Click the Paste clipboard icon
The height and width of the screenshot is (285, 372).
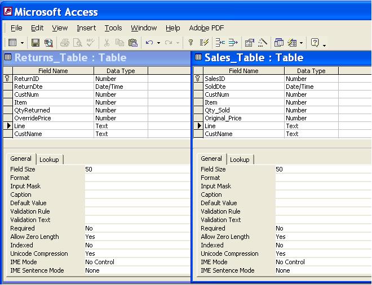point(133,43)
